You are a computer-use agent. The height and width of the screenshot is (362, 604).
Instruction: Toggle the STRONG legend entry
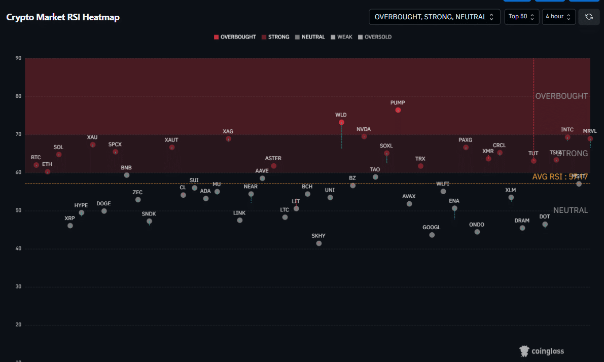click(275, 37)
